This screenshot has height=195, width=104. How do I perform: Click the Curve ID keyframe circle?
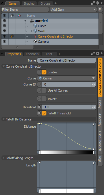(39, 84)
